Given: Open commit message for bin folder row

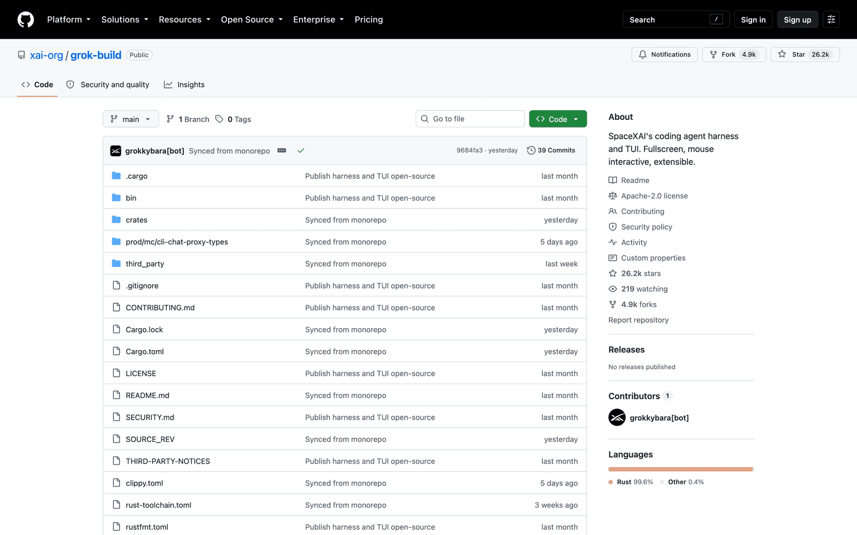Looking at the screenshot, I should (x=370, y=198).
